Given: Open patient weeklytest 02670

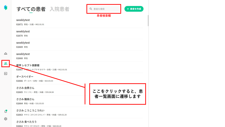Looking at the screenshot, I should pos(80,33).
